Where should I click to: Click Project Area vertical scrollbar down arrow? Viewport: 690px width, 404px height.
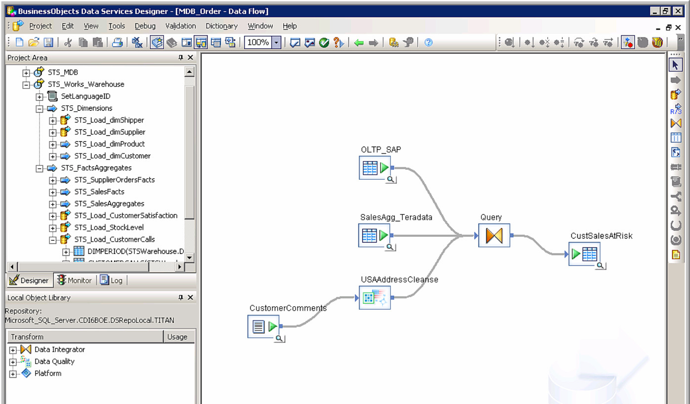[189, 257]
